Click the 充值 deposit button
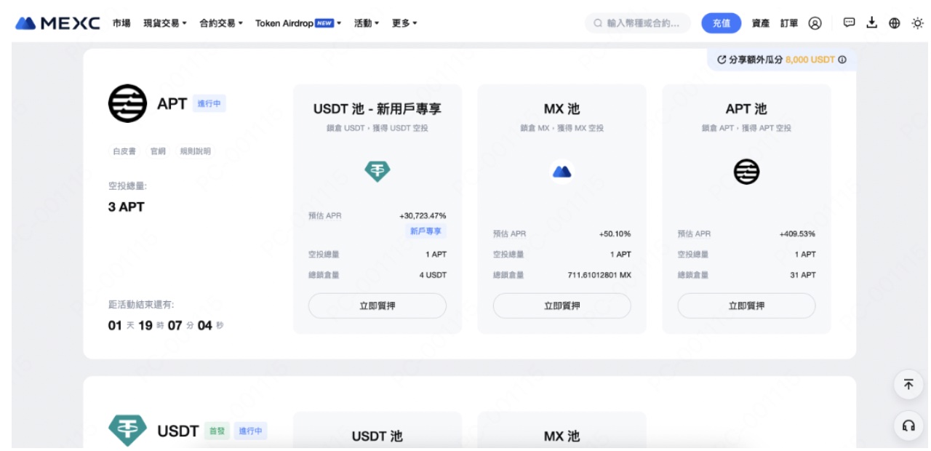This screenshot has width=931, height=451. 722,23
